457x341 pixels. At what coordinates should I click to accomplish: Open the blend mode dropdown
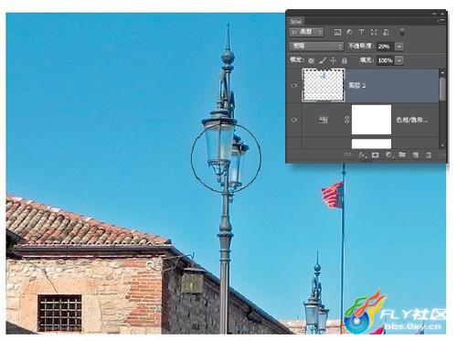(316, 46)
